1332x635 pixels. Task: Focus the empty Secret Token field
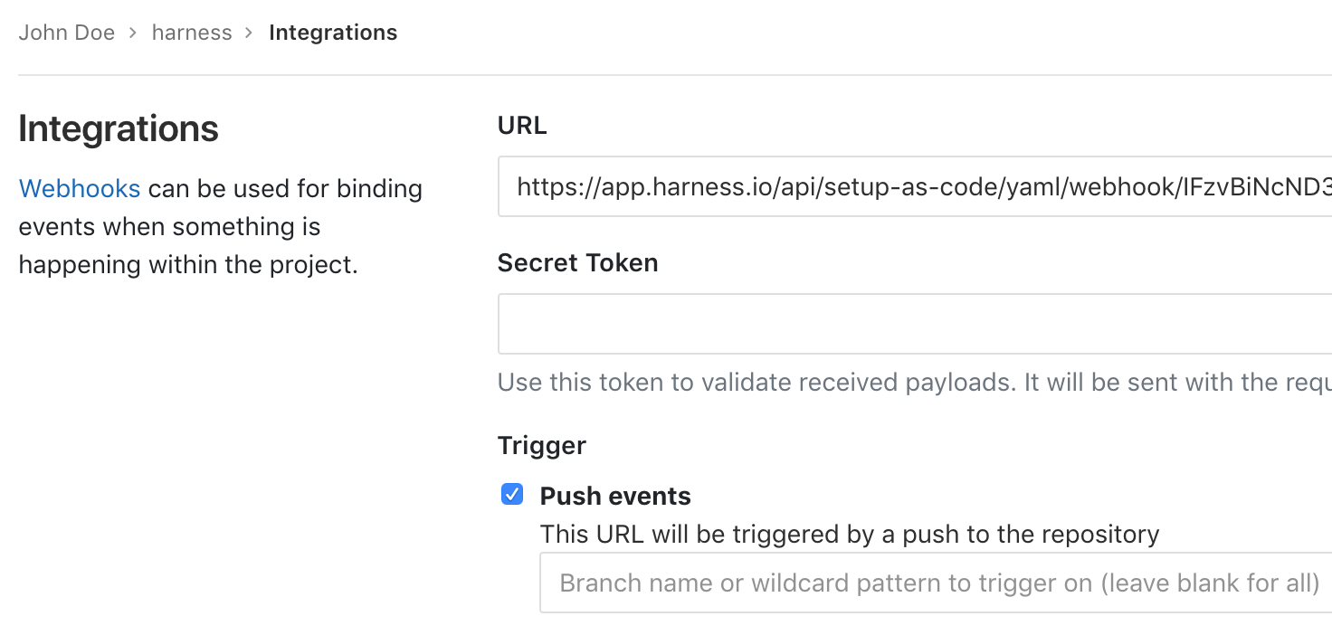pyautogui.click(x=915, y=324)
